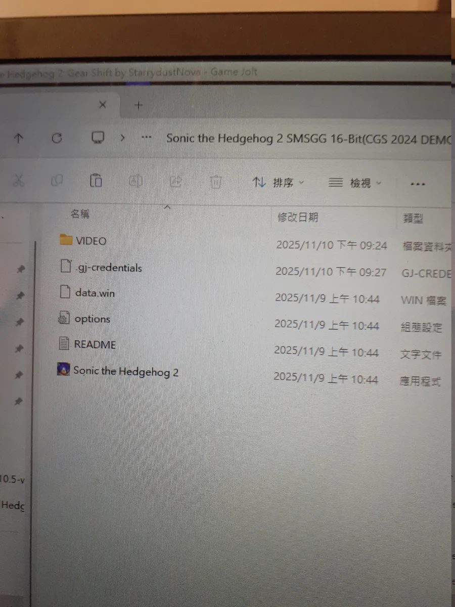Go up one folder level

pos(19,138)
